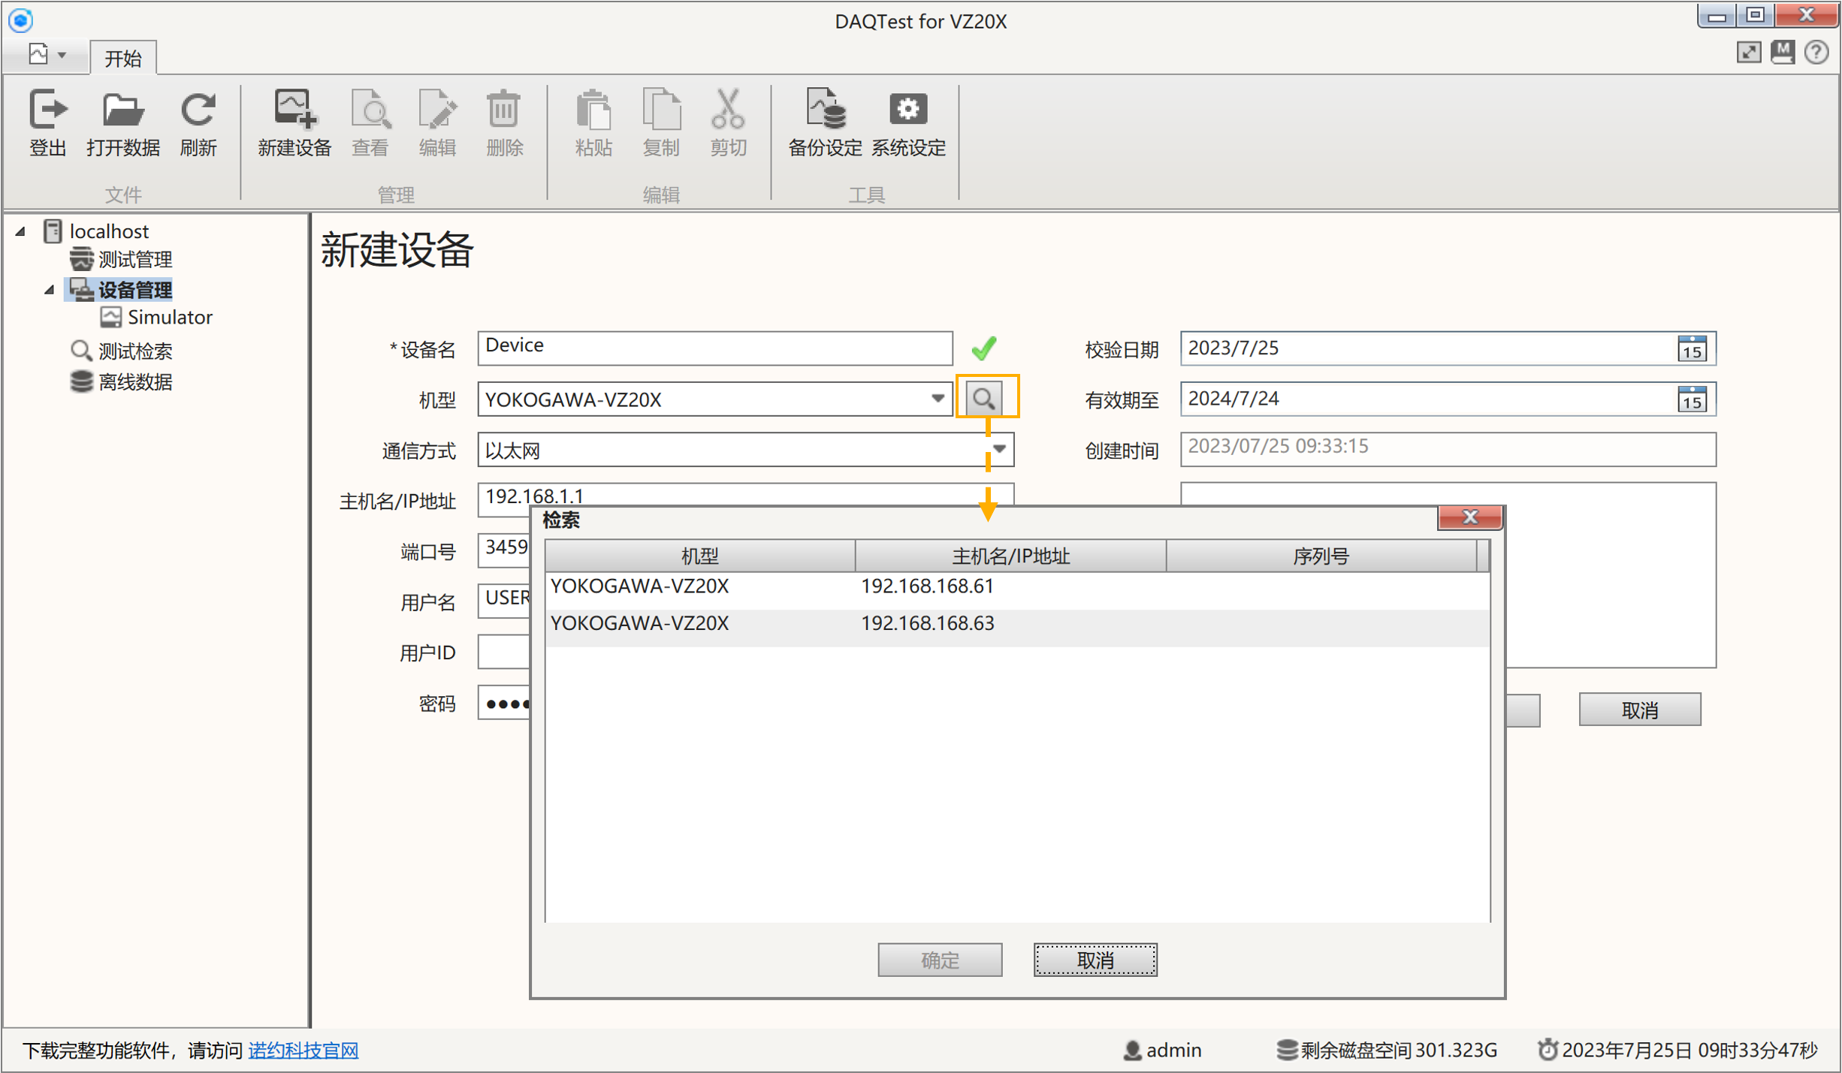Open the 通信方式 dropdown
This screenshot has height=1073, width=1842.
click(x=998, y=449)
